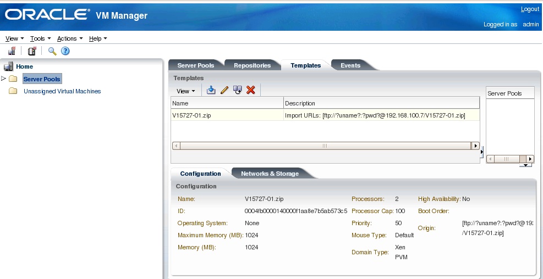Click the Mouse Type value Default
The height and width of the screenshot is (279, 543).
[404, 235]
